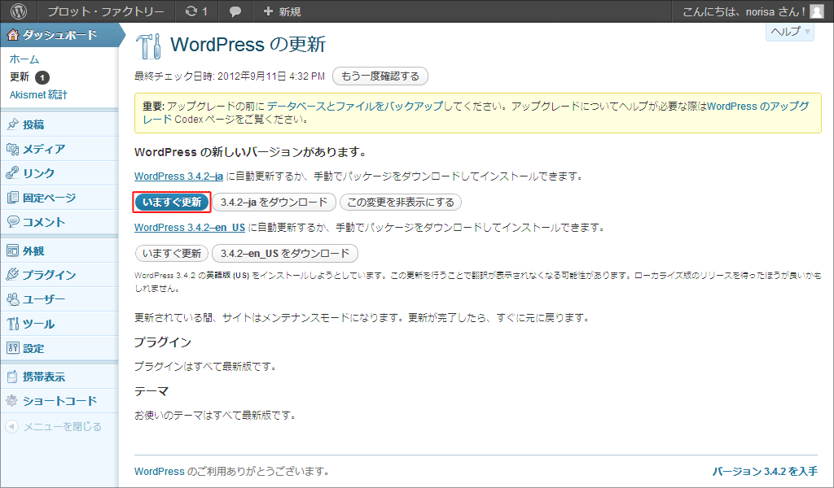Click the update count badge beside 更新
The image size is (834, 488).
(42, 77)
